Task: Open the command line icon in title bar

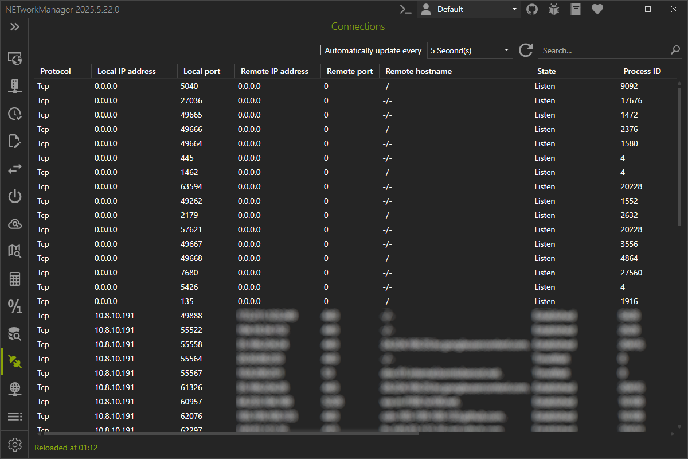Action: tap(406, 9)
